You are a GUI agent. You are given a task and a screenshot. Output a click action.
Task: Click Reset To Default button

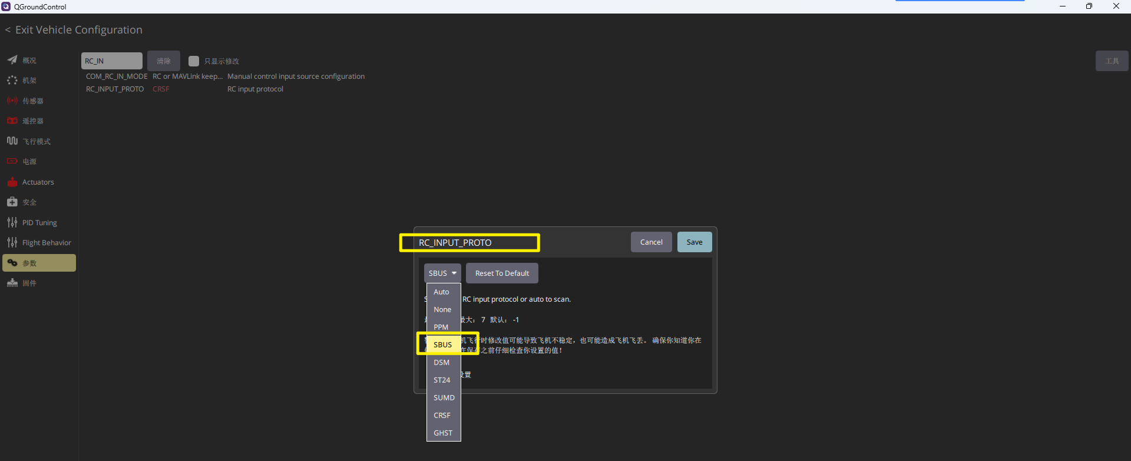502,273
